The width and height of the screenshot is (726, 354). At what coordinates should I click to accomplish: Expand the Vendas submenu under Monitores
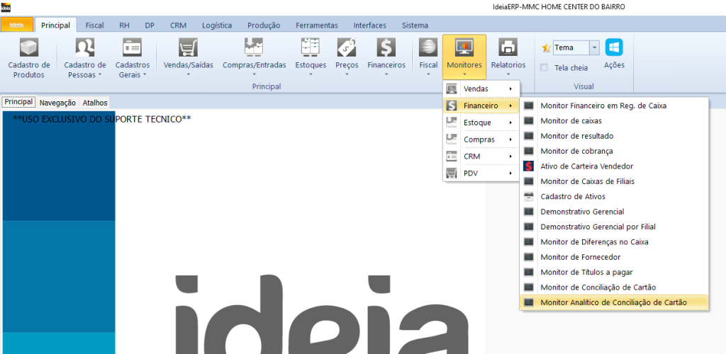481,88
